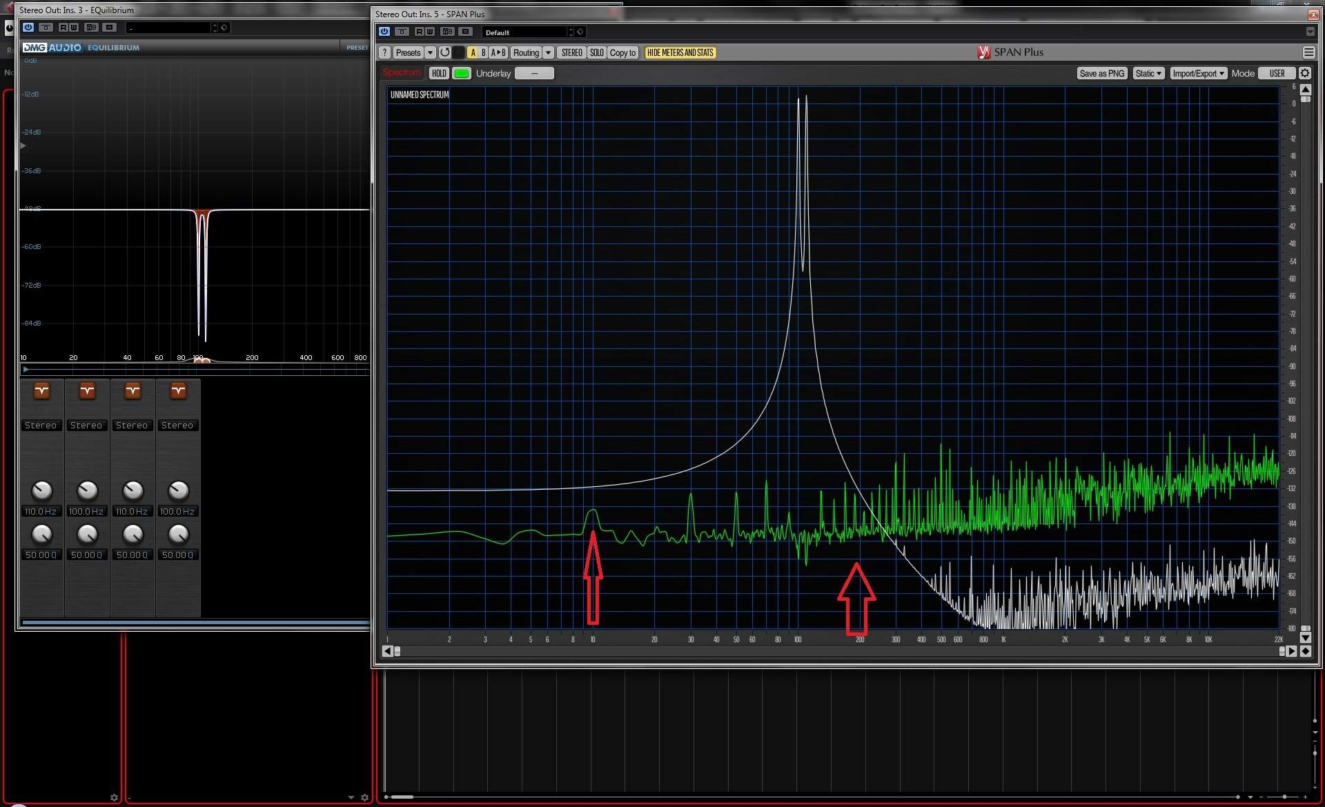This screenshot has height=807, width=1325.
Task: Expand the arrow next to Routing
Action: (x=548, y=52)
